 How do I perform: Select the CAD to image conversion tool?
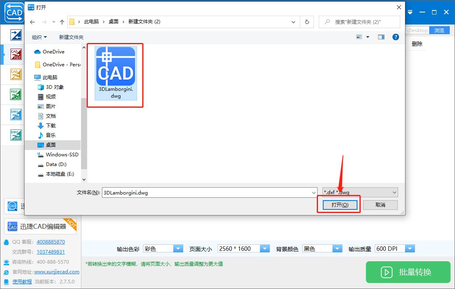pos(16,74)
